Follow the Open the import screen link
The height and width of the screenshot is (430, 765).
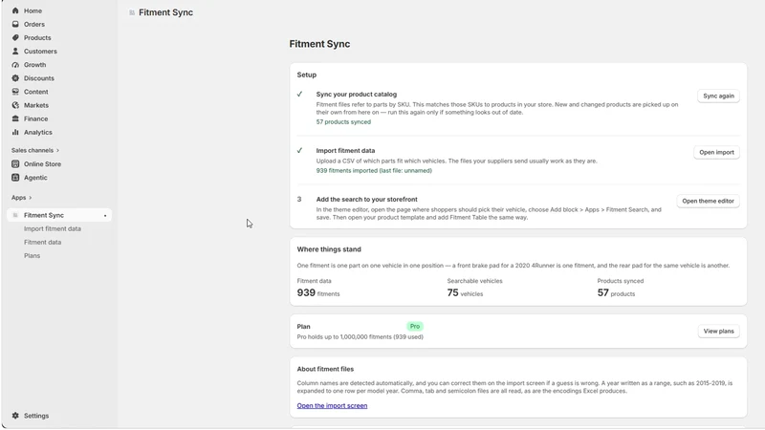[332, 405]
